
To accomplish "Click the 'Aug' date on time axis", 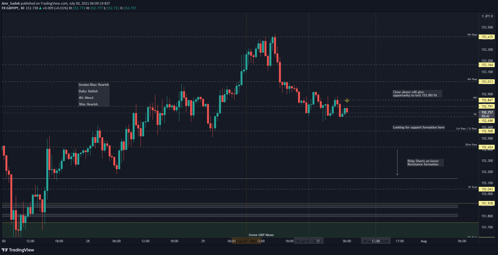I will (x=424, y=241).
